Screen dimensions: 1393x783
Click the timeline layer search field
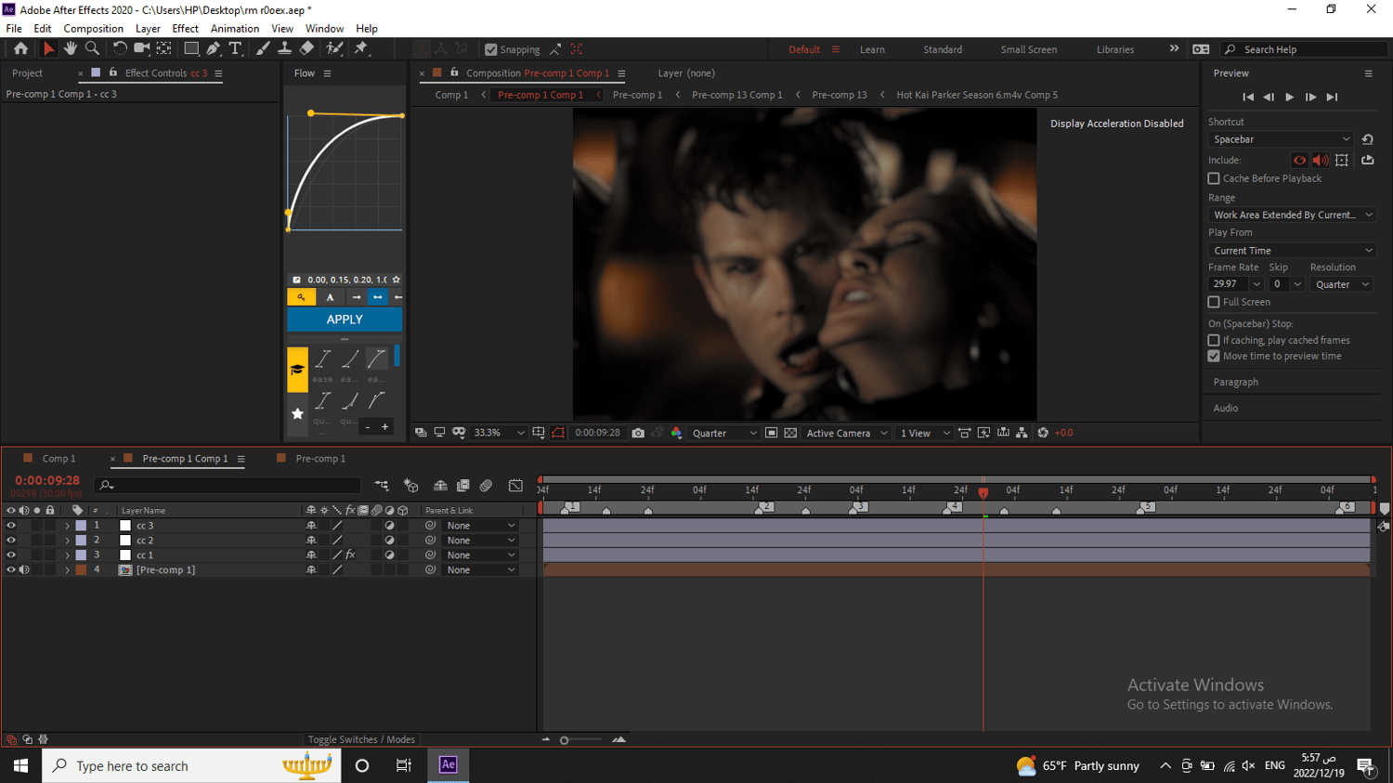[227, 485]
